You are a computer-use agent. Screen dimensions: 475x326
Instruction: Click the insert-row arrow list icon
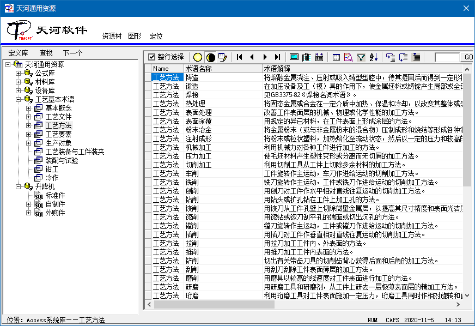point(391,57)
